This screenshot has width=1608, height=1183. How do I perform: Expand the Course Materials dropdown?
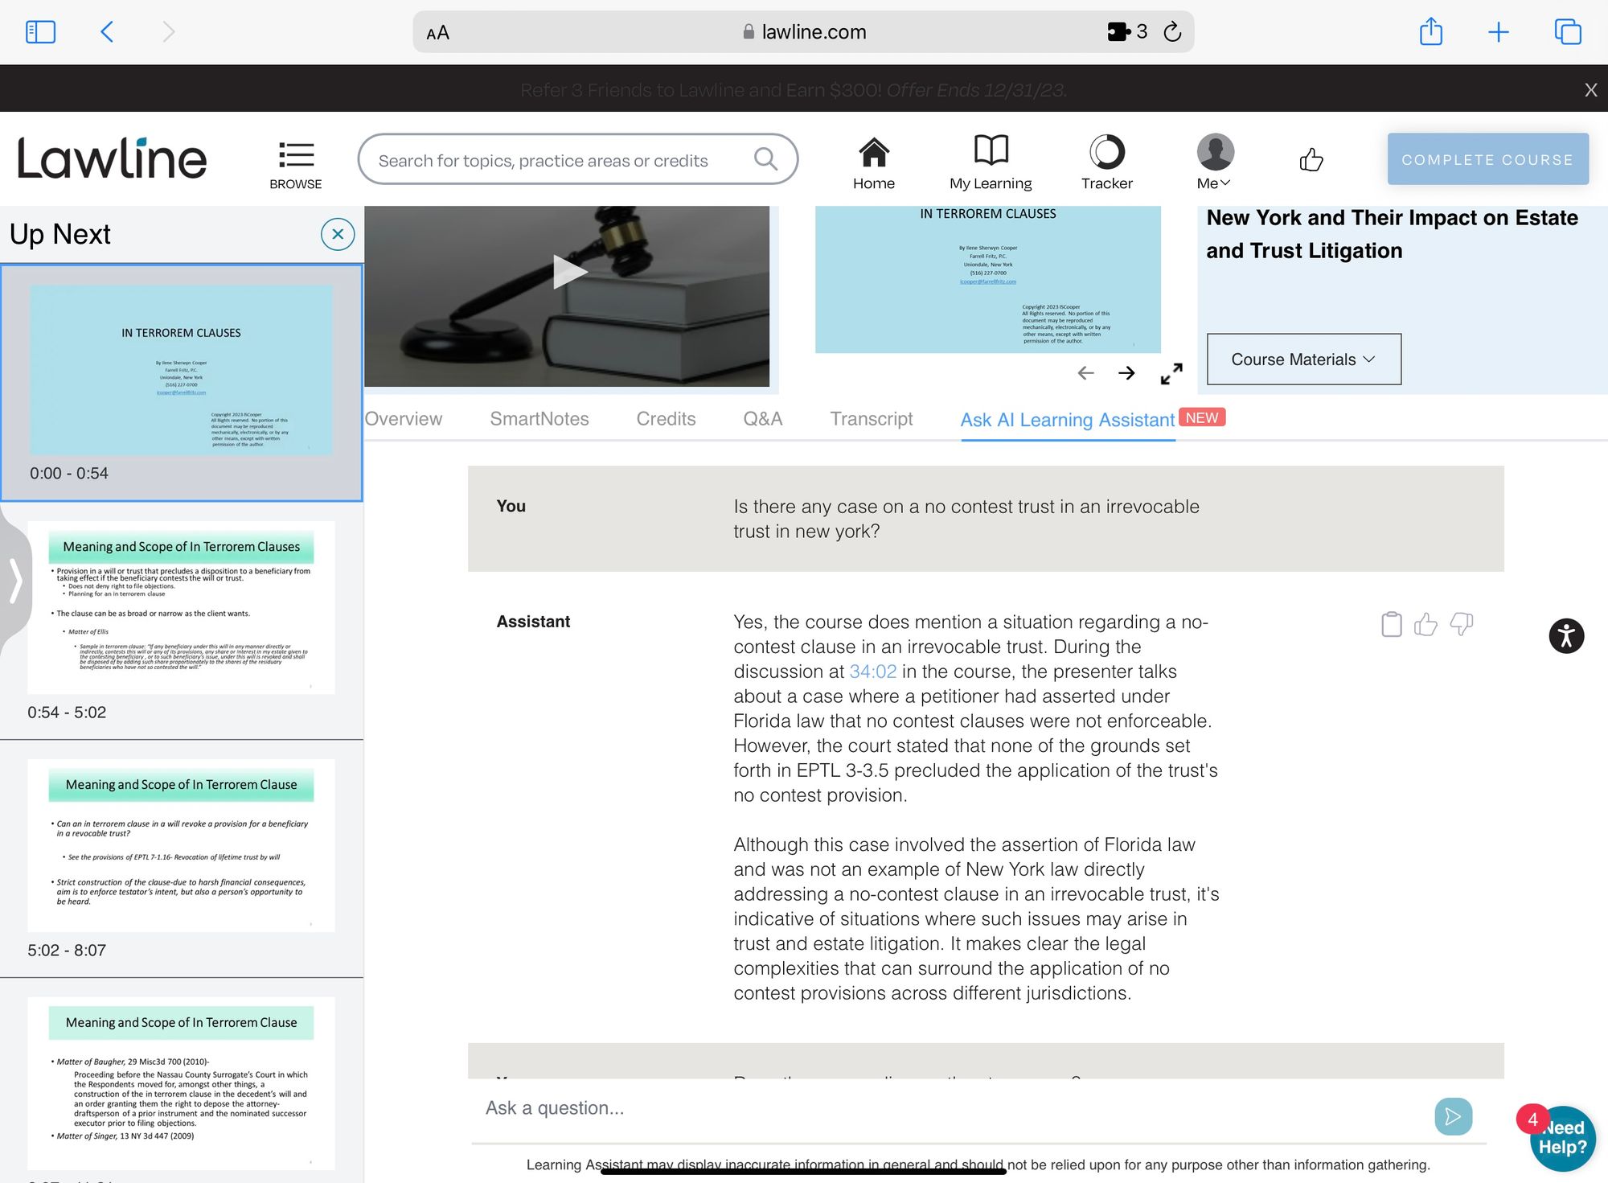point(1303,359)
